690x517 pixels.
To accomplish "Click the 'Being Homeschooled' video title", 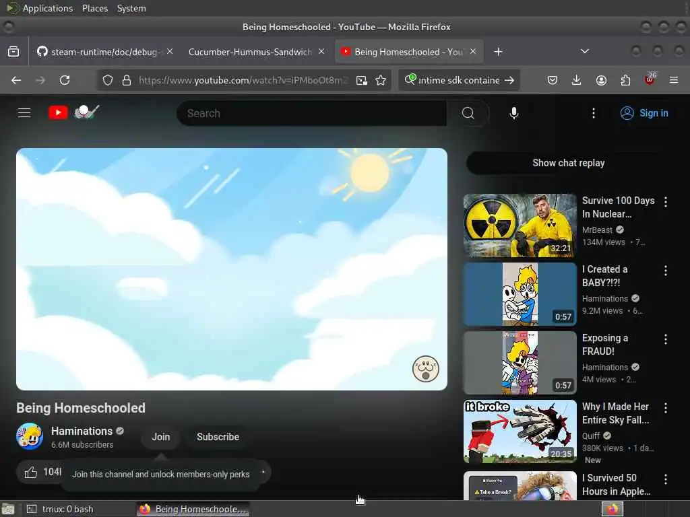I will (x=81, y=408).
